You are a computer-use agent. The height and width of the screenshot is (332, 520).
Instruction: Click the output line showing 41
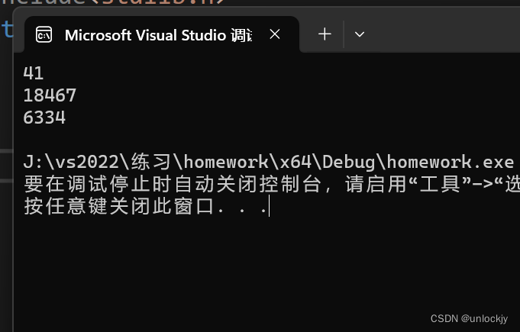point(33,73)
